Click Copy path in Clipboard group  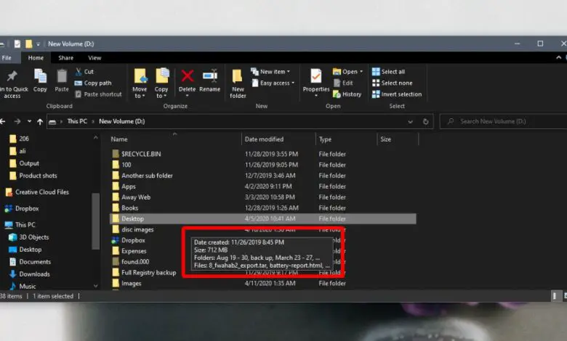(93, 83)
